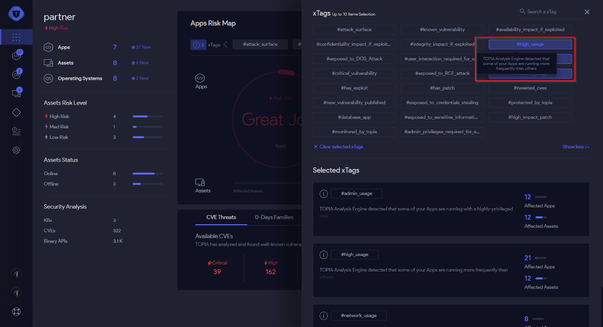603x327 pixels.
Task: Open Assets sidebar icon with 6 badge
Action: click(16, 93)
